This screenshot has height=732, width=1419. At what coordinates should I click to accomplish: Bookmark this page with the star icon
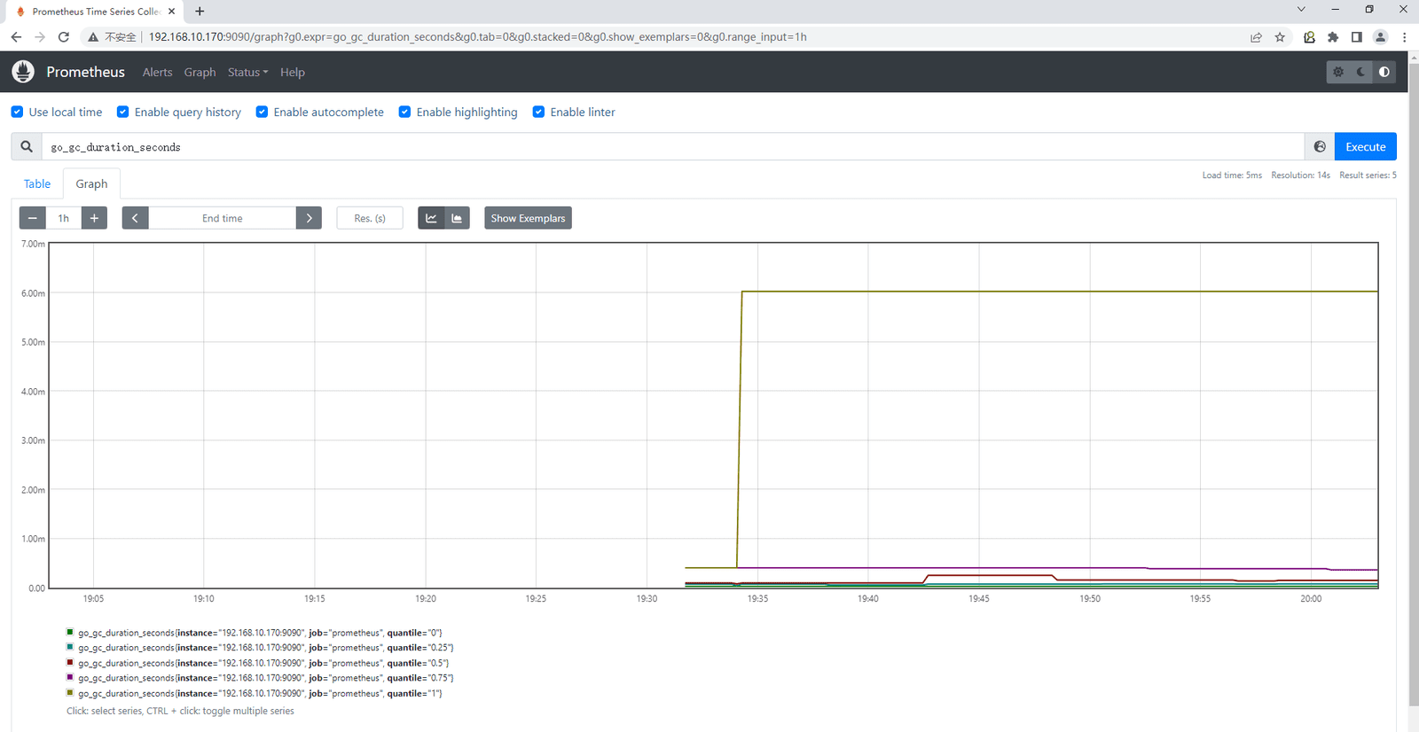pyautogui.click(x=1280, y=37)
